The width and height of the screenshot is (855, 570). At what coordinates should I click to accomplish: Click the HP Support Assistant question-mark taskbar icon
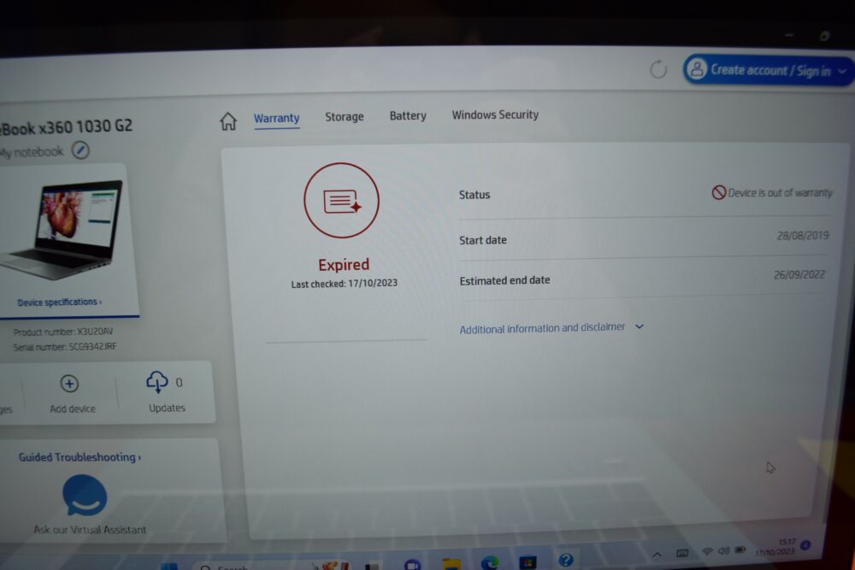[x=566, y=560]
